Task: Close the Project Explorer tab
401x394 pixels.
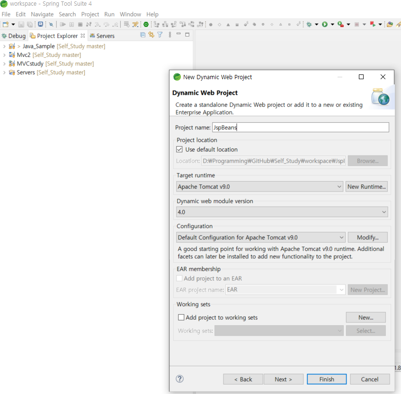Action: pyautogui.click(x=82, y=36)
